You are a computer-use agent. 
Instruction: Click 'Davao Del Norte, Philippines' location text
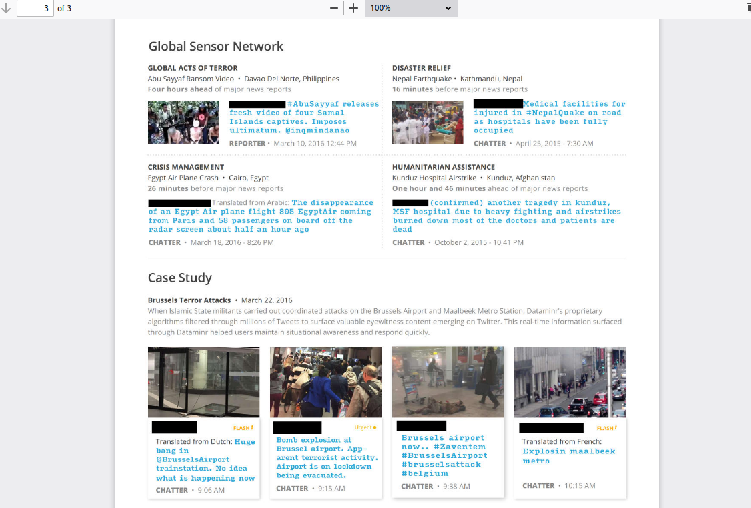[x=291, y=79]
